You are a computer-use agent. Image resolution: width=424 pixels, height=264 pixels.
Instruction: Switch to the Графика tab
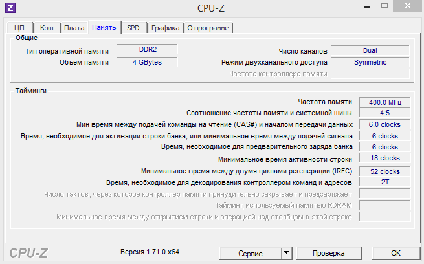(x=165, y=28)
